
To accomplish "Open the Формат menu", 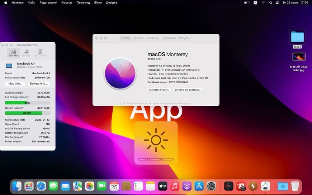I will coord(67,3).
